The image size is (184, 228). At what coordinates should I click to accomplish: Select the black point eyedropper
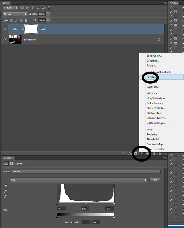coord(5,186)
